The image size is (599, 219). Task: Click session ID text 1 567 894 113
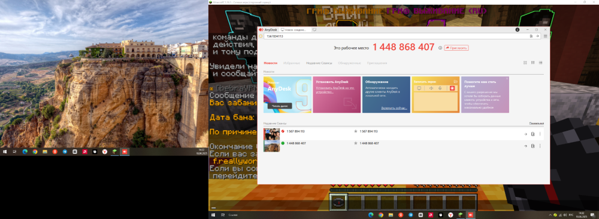pos(295,131)
